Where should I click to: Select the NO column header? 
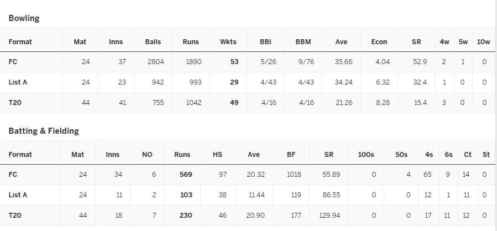(x=147, y=155)
